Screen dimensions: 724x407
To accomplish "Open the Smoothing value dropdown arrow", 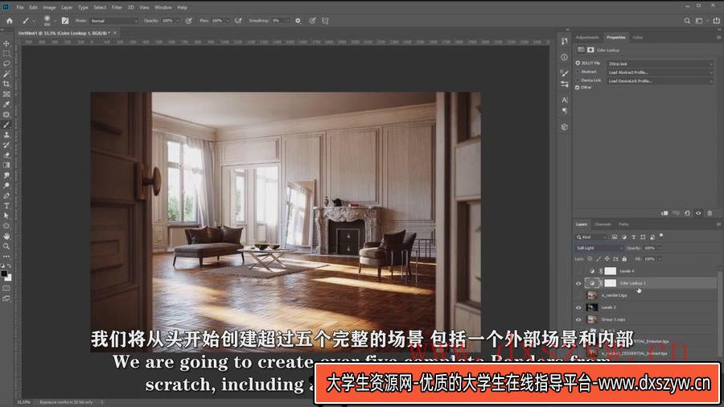I will pos(287,21).
